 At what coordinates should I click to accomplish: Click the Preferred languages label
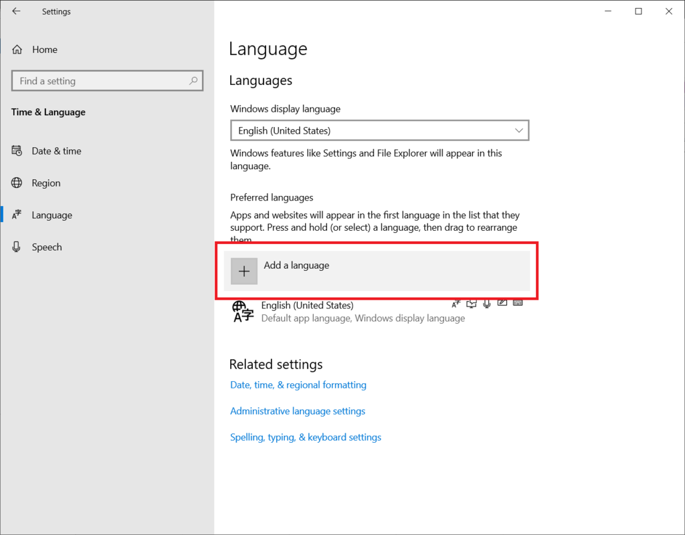coord(272,197)
